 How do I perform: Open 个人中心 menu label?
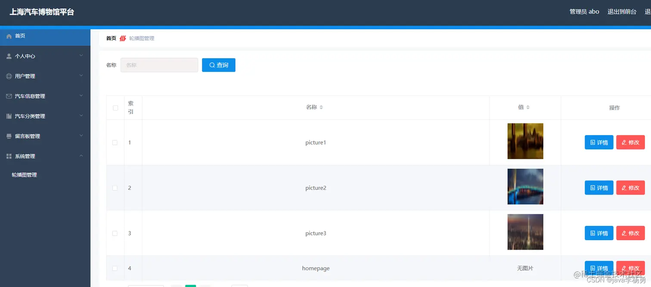tap(25, 56)
